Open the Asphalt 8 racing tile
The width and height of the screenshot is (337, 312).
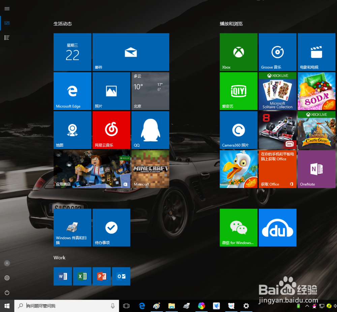[277, 130]
